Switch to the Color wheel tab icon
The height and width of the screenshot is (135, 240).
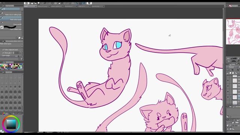[x=4, y=114]
